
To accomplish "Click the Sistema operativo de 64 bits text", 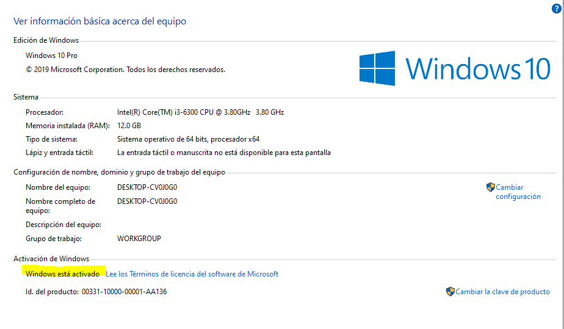I will pos(188,139).
